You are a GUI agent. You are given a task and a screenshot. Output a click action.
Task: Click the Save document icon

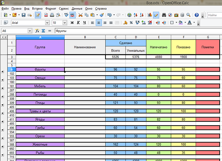pos(24,15)
